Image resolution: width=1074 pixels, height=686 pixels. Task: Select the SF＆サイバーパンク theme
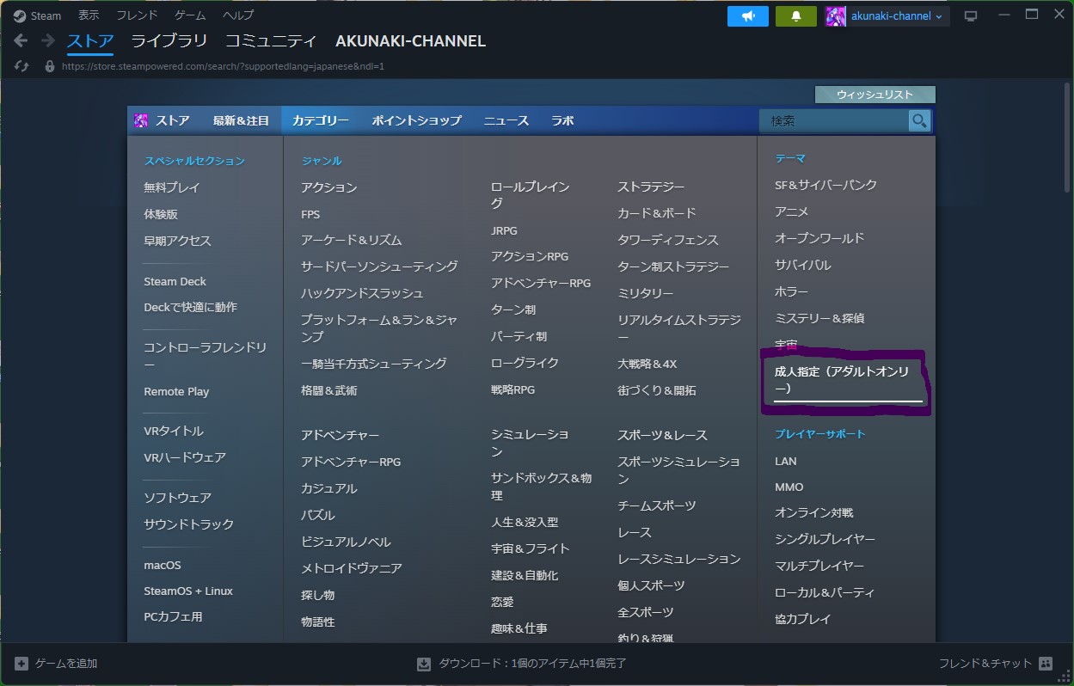[825, 185]
